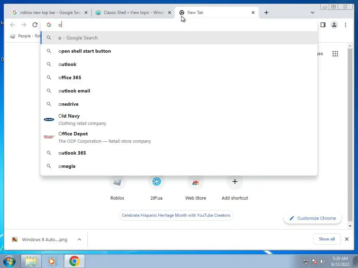Screen dimensions: 358x268
Task: Open Celebrate Hispanic Heritage Month link
Action: [176, 215]
